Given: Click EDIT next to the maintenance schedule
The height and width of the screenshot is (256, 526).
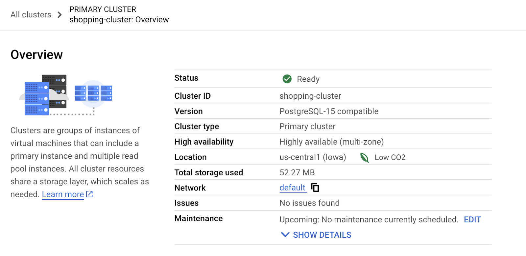Looking at the screenshot, I should 472,219.
